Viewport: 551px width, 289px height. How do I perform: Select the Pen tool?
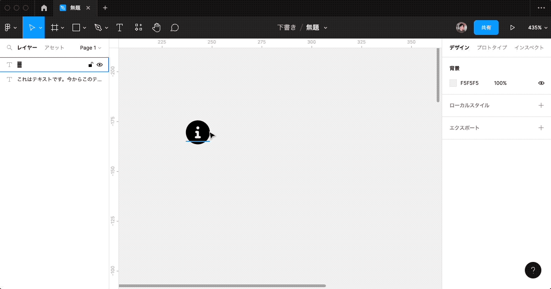tap(98, 28)
